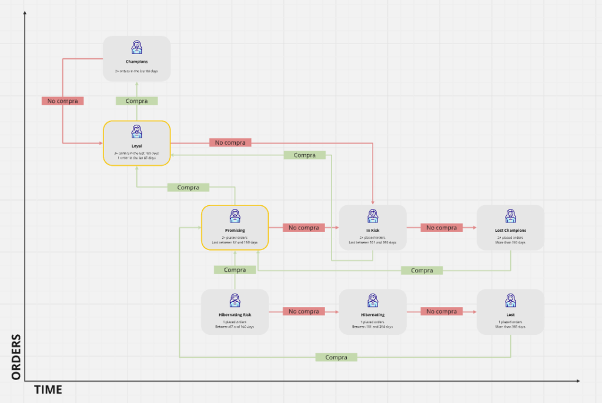Select the 'Compra' label from Promising up to Loyal

coord(188,188)
